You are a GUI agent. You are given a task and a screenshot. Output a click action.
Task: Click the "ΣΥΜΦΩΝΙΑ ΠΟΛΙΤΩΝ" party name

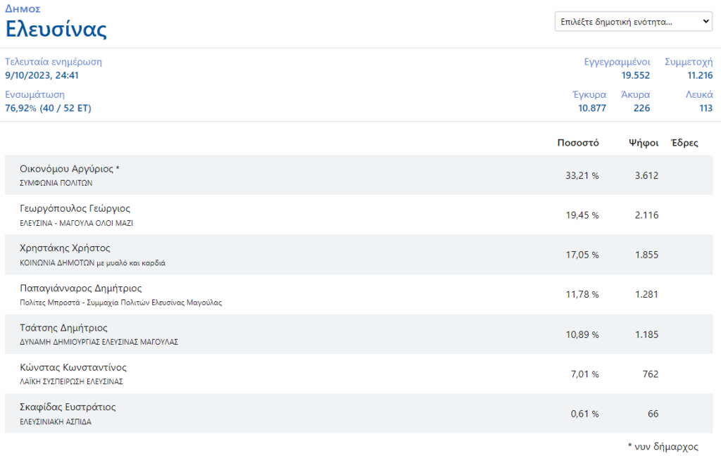pyautogui.click(x=56, y=183)
